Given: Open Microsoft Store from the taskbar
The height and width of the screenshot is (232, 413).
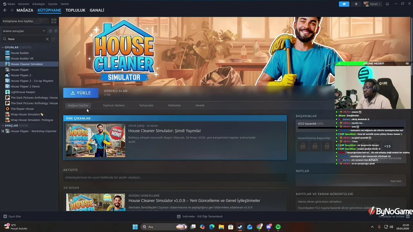Looking at the screenshot, I should coord(231,227).
